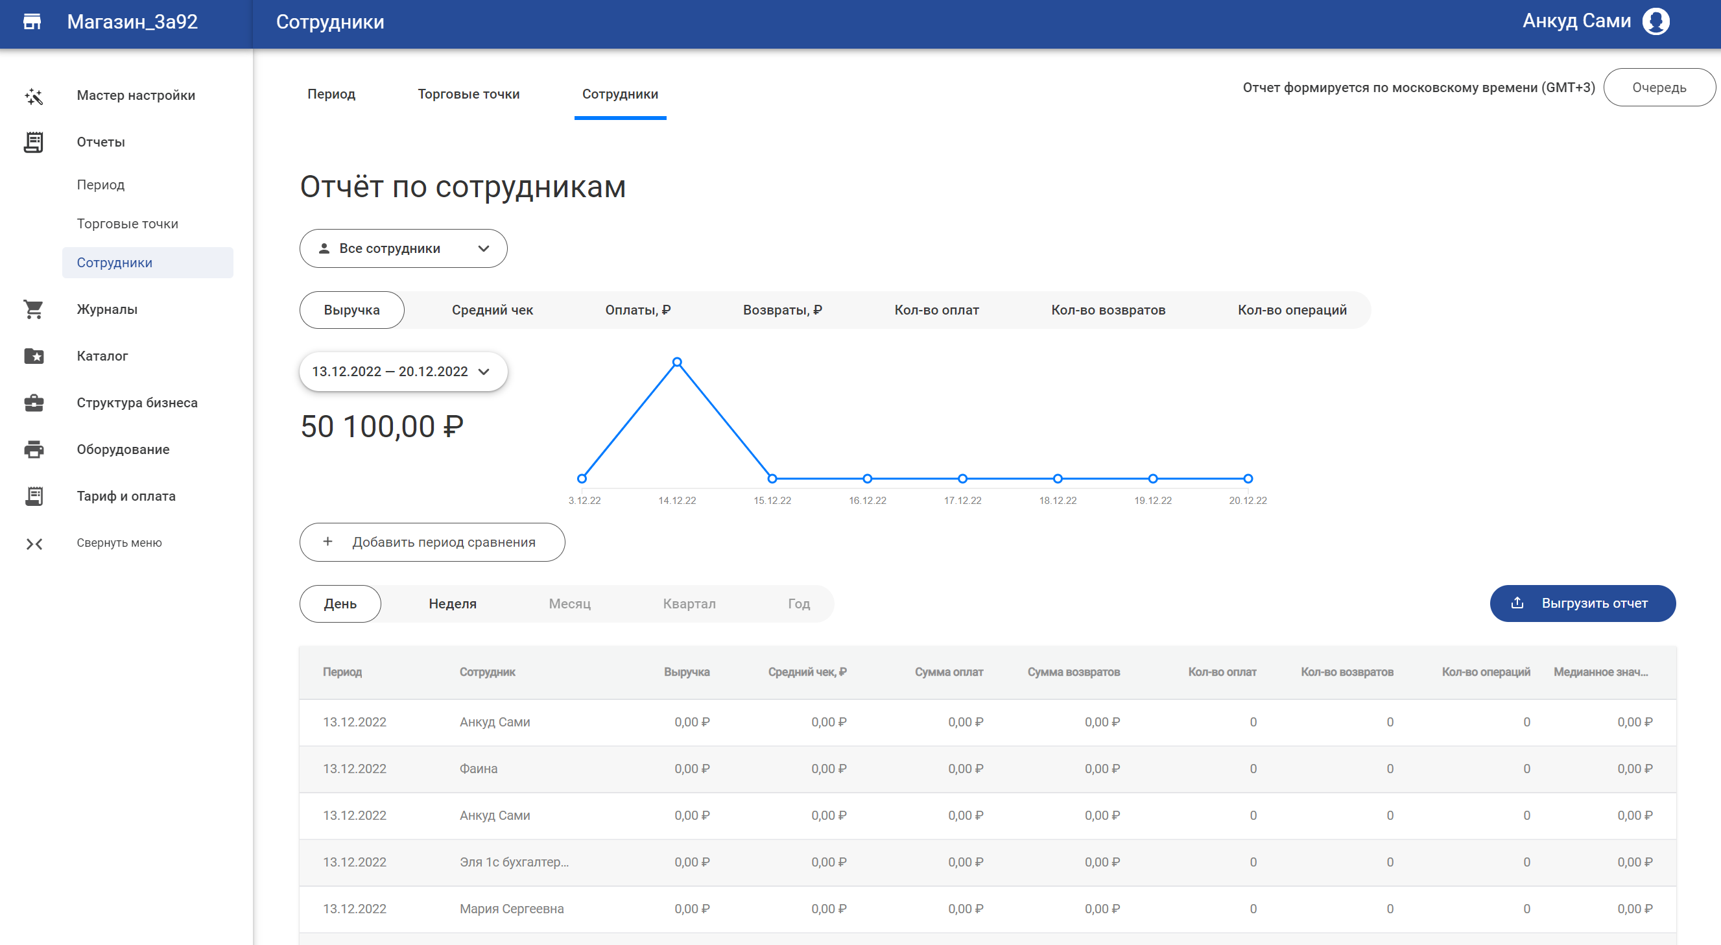Sort by the Выручка column header

(686, 673)
